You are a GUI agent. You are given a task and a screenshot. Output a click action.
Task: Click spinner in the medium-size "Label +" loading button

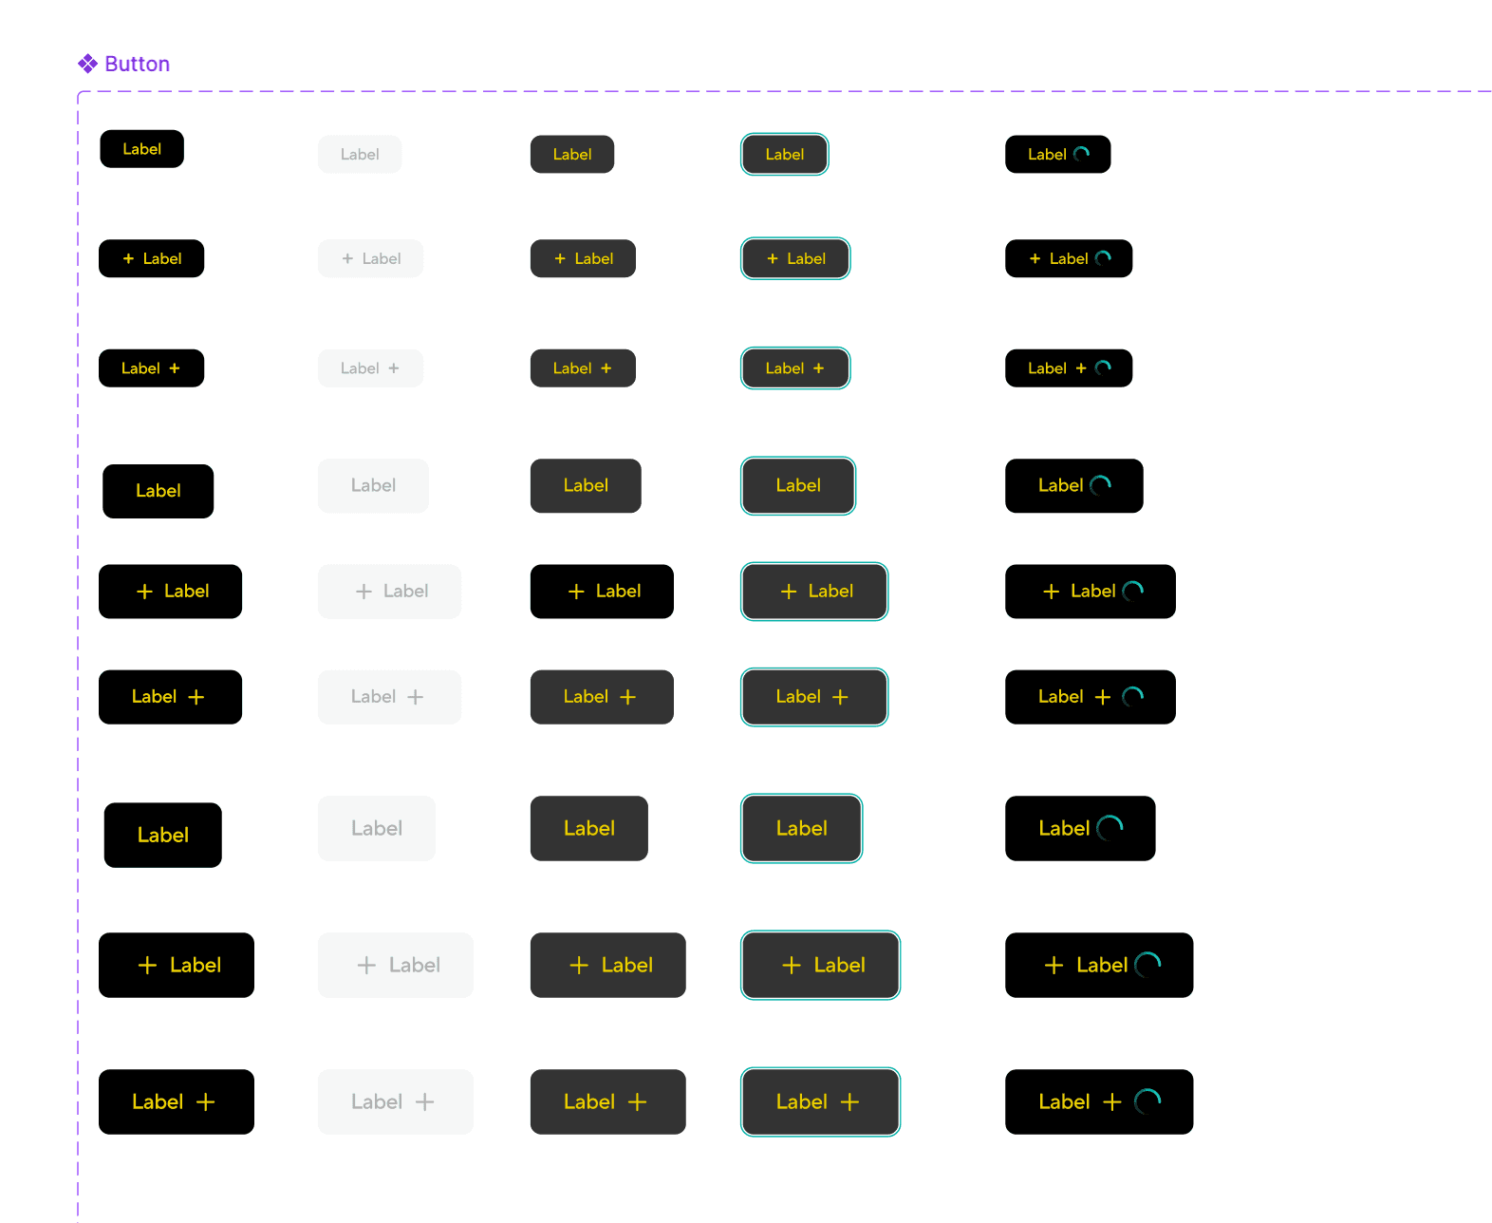pyautogui.click(x=1133, y=697)
